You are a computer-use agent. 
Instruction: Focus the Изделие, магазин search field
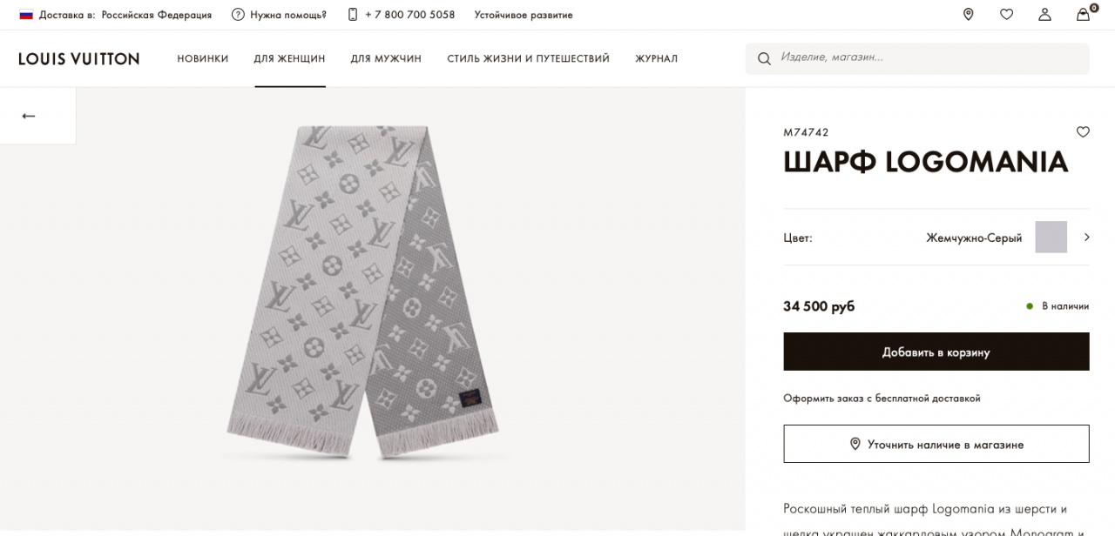coord(928,58)
